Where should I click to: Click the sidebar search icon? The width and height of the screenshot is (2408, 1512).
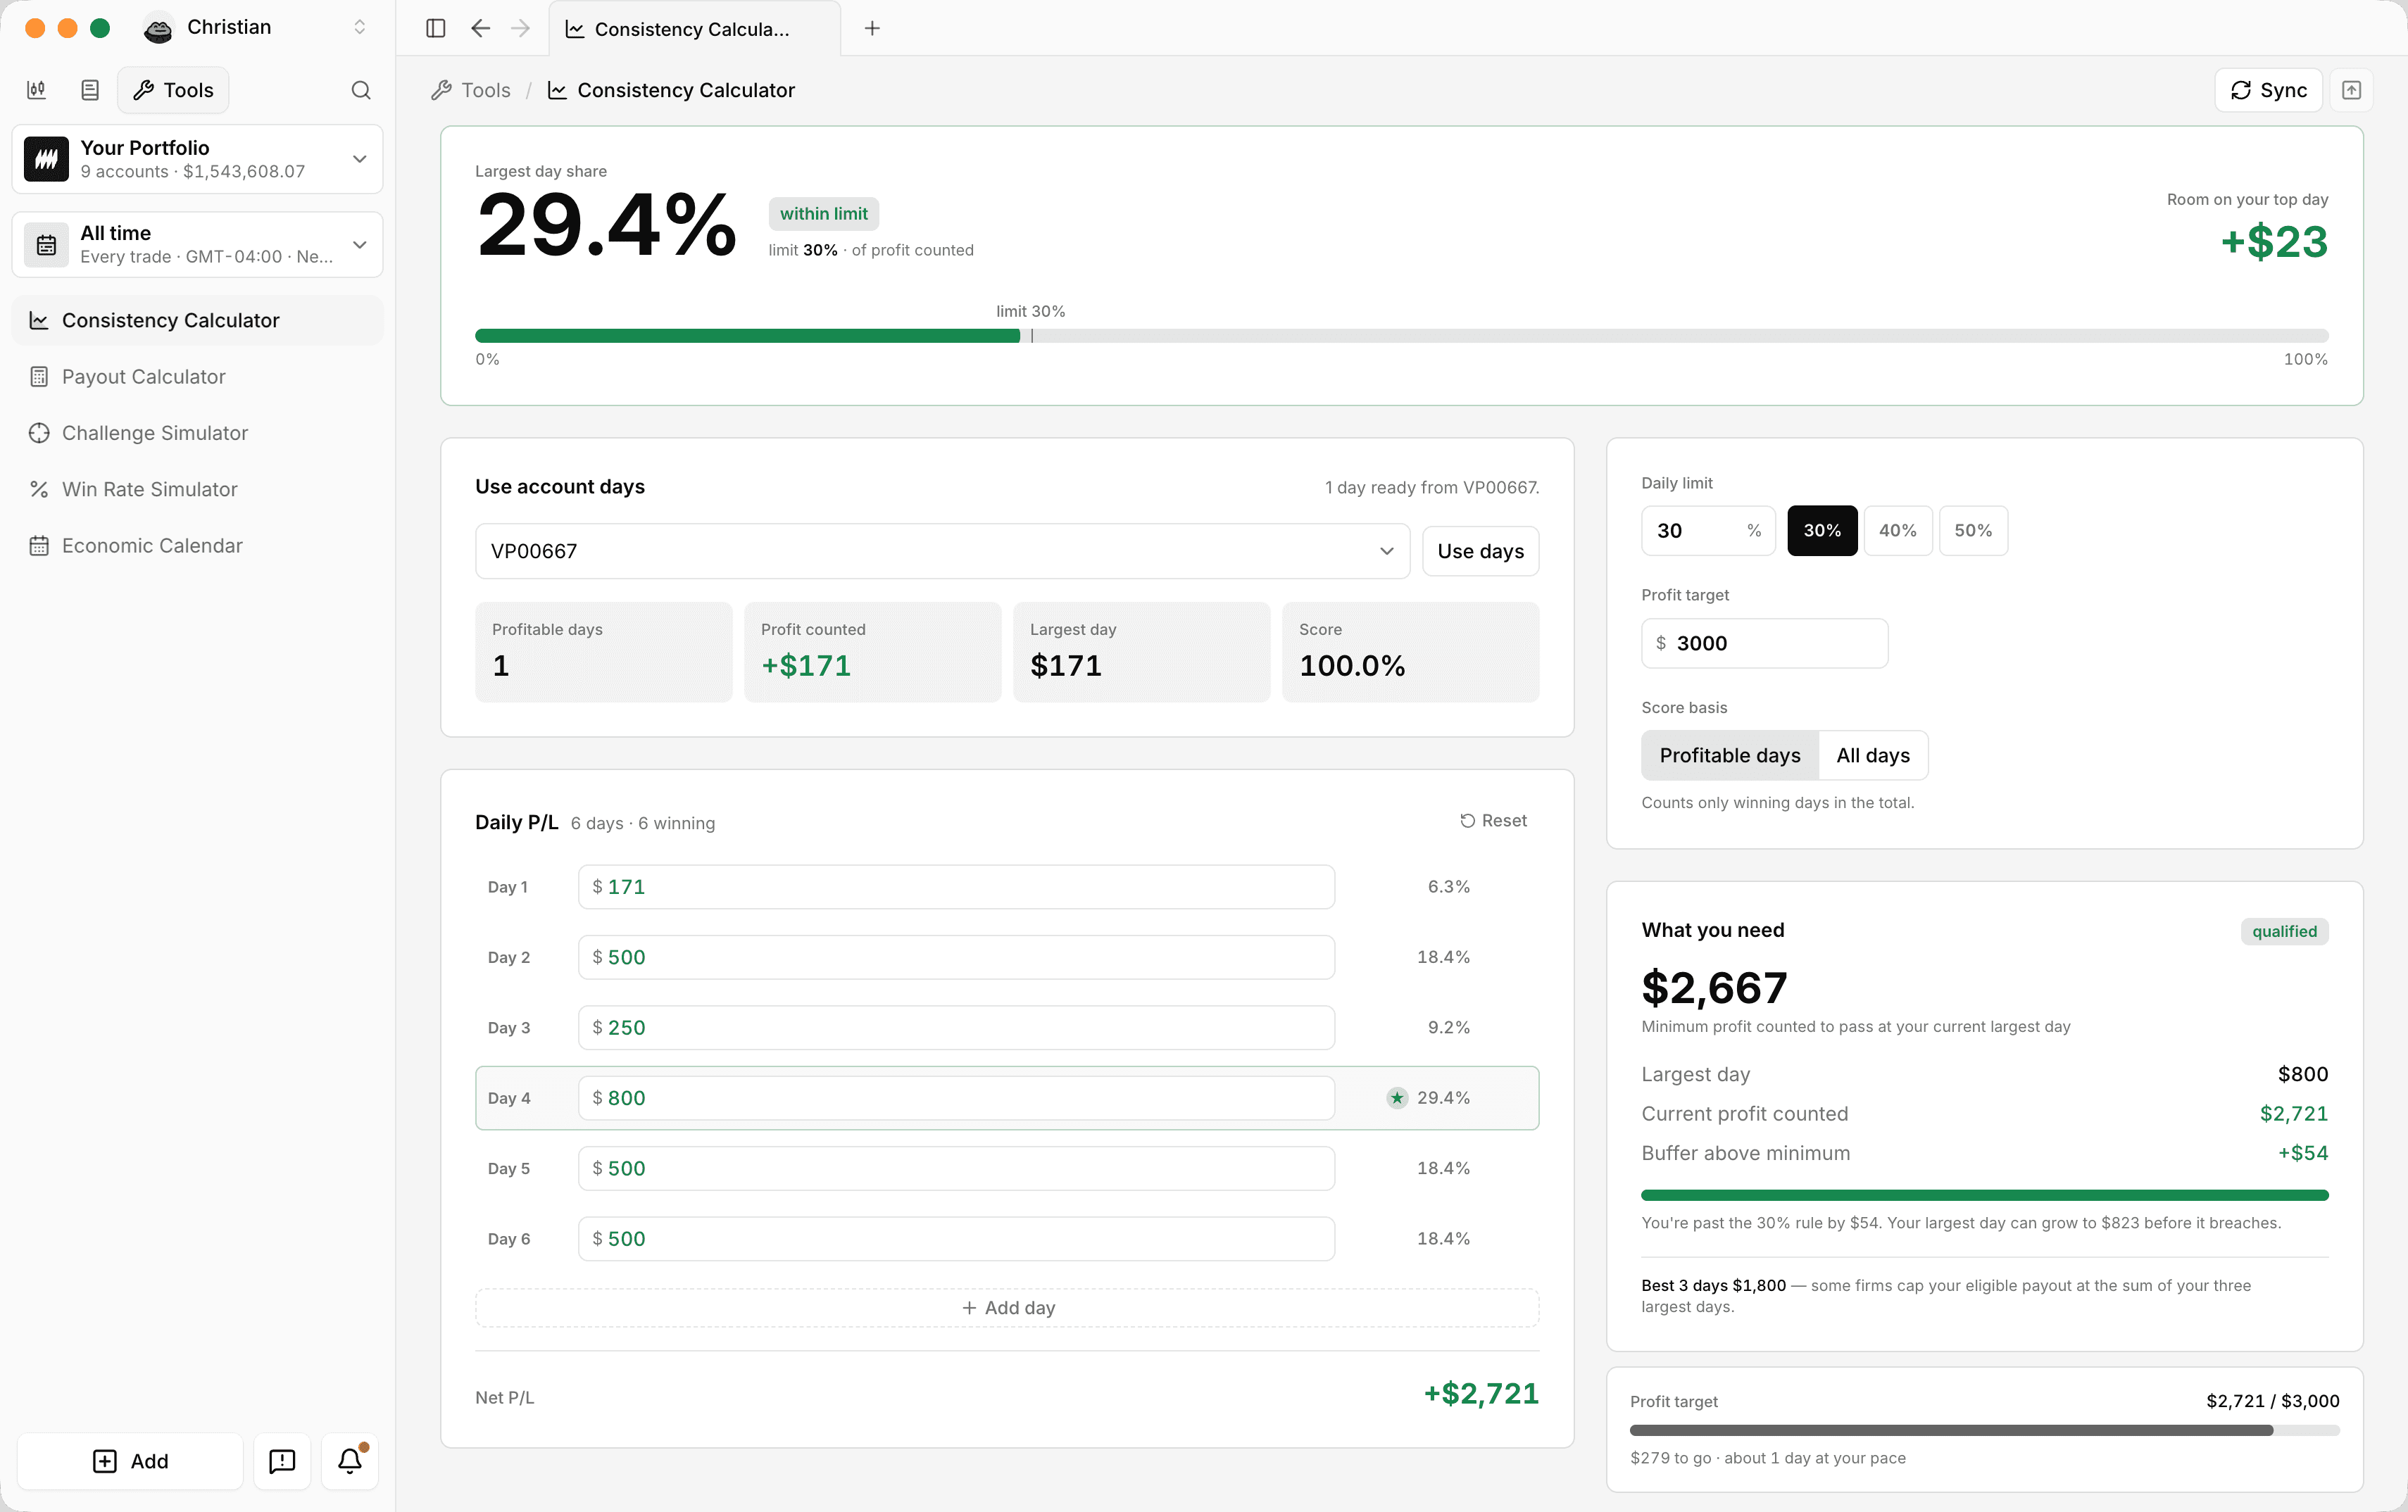pyautogui.click(x=361, y=90)
